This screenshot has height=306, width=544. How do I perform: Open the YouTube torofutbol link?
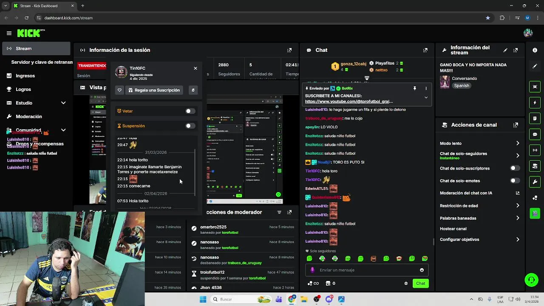click(x=349, y=102)
